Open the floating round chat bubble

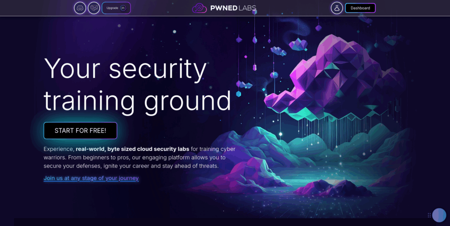pyautogui.click(x=439, y=215)
